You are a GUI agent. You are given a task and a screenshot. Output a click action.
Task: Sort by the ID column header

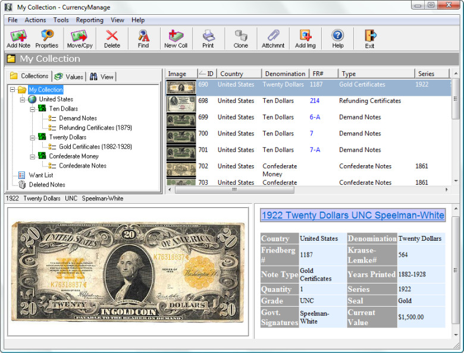(x=207, y=74)
